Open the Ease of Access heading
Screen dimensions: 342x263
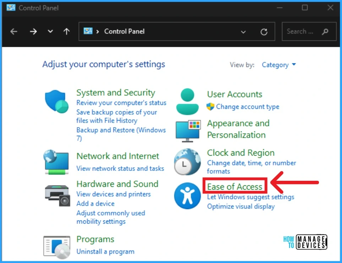(235, 186)
